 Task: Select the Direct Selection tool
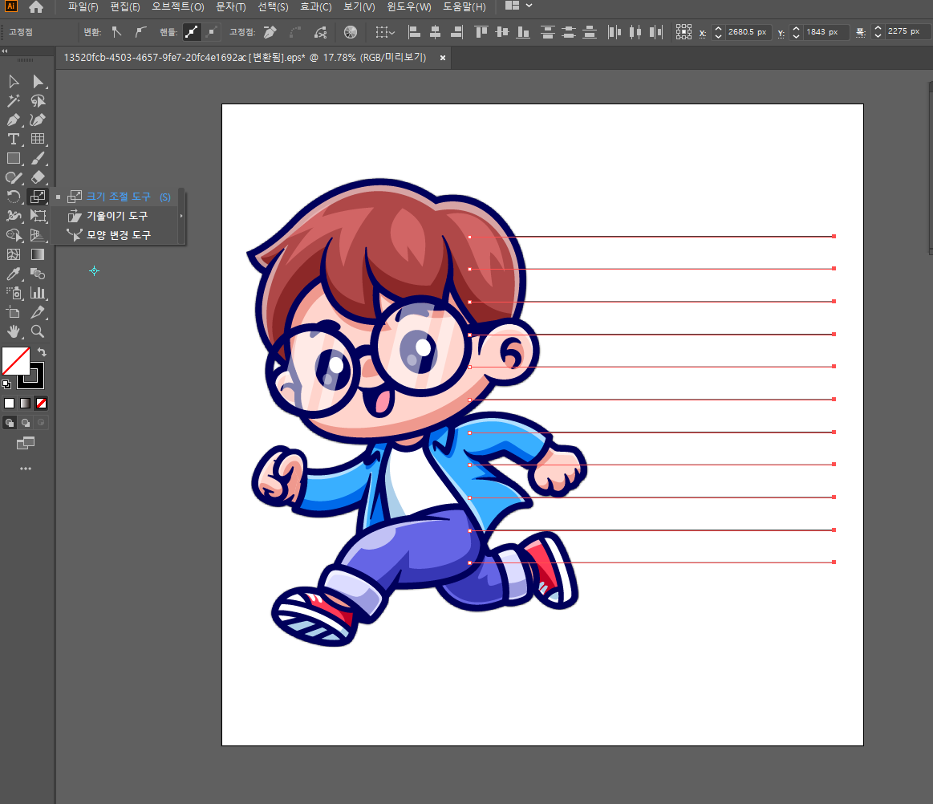tap(38, 81)
